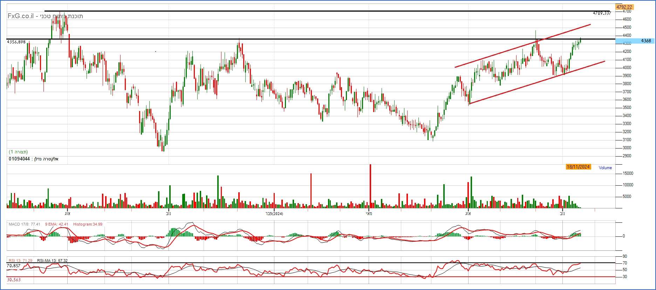656x290 pixels.
Task: Click the פבר(2024) date axis label
Action: point(274,214)
